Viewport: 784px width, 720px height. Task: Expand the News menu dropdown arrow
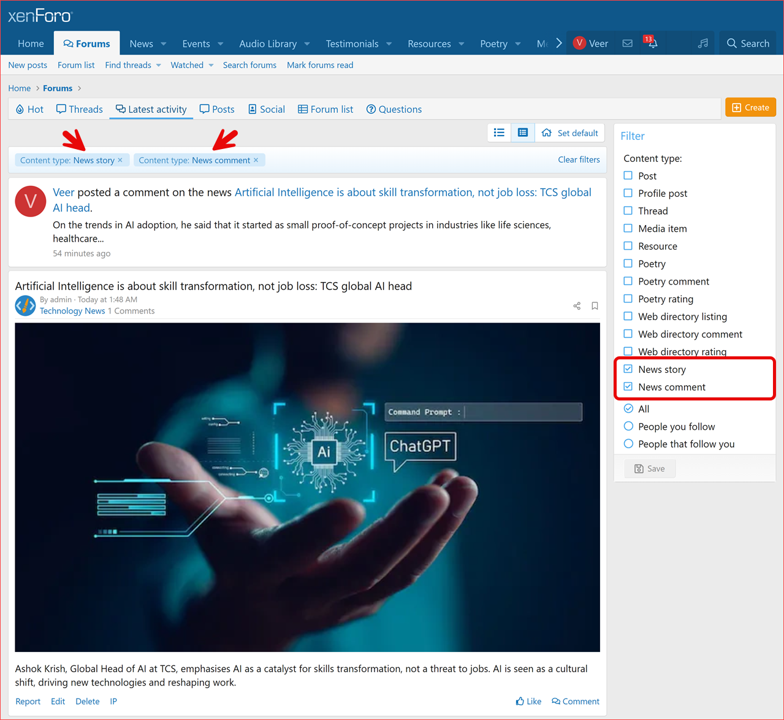(x=164, y=44)
